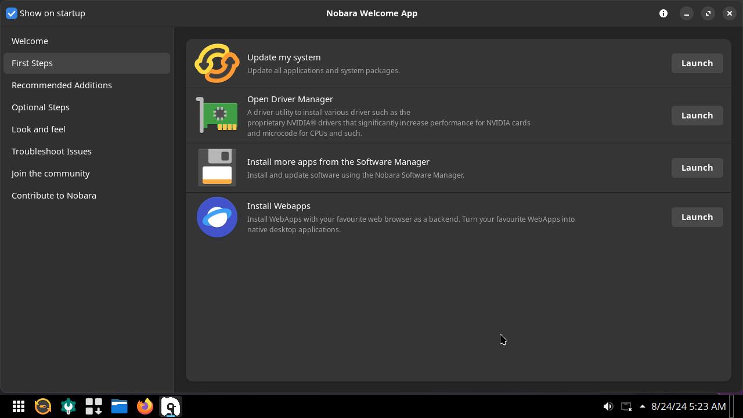Open the software installer grid icon in taskbar
Viewport: 743px width, 418px height.
(94, 406)
